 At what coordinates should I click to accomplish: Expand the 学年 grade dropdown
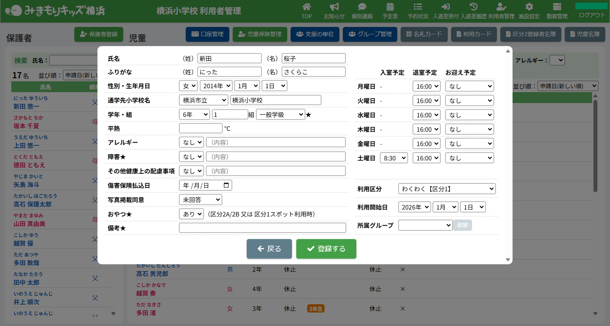[194, 114]
